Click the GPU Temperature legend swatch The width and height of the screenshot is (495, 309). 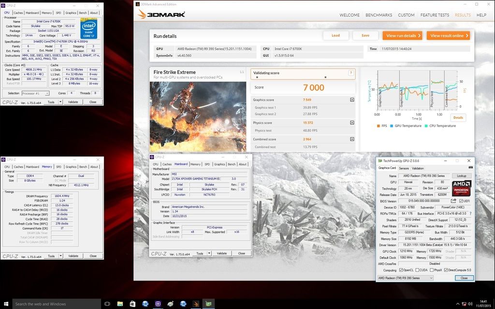pyautogui.click(x=392, y=126)
